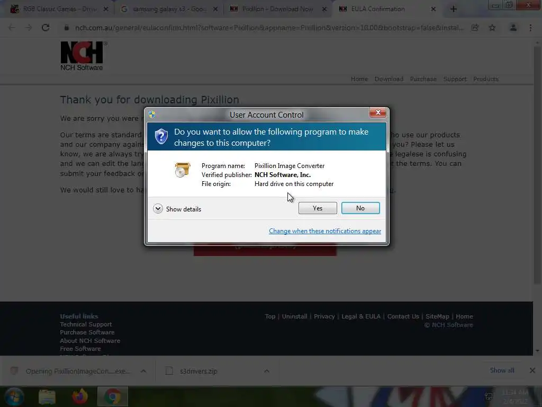Click the padlock site info icon

coord(66,28)
